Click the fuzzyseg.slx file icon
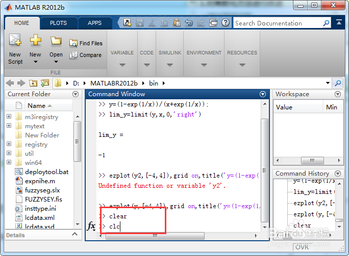Screen dimensions: 349x256 (x=19, y=190)
